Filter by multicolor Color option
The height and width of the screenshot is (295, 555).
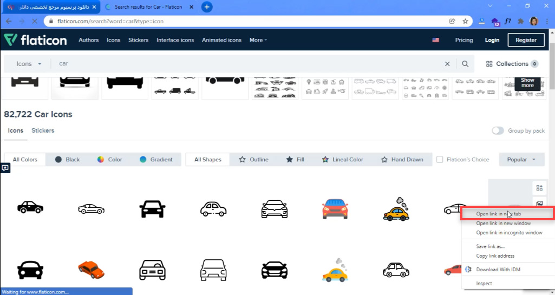point(110,160)
